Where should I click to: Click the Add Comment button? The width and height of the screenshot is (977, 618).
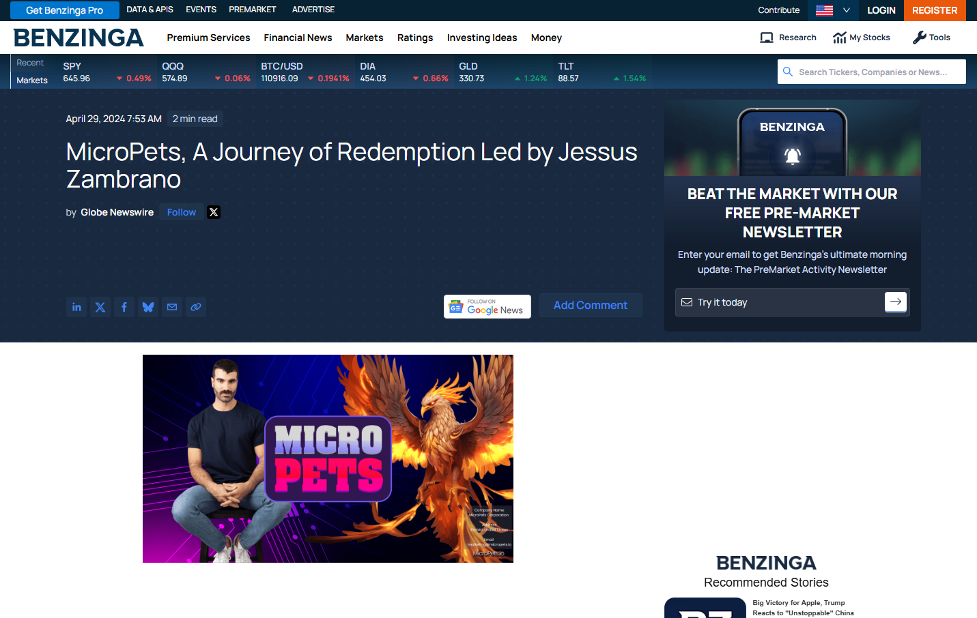(x=590, y=306)
